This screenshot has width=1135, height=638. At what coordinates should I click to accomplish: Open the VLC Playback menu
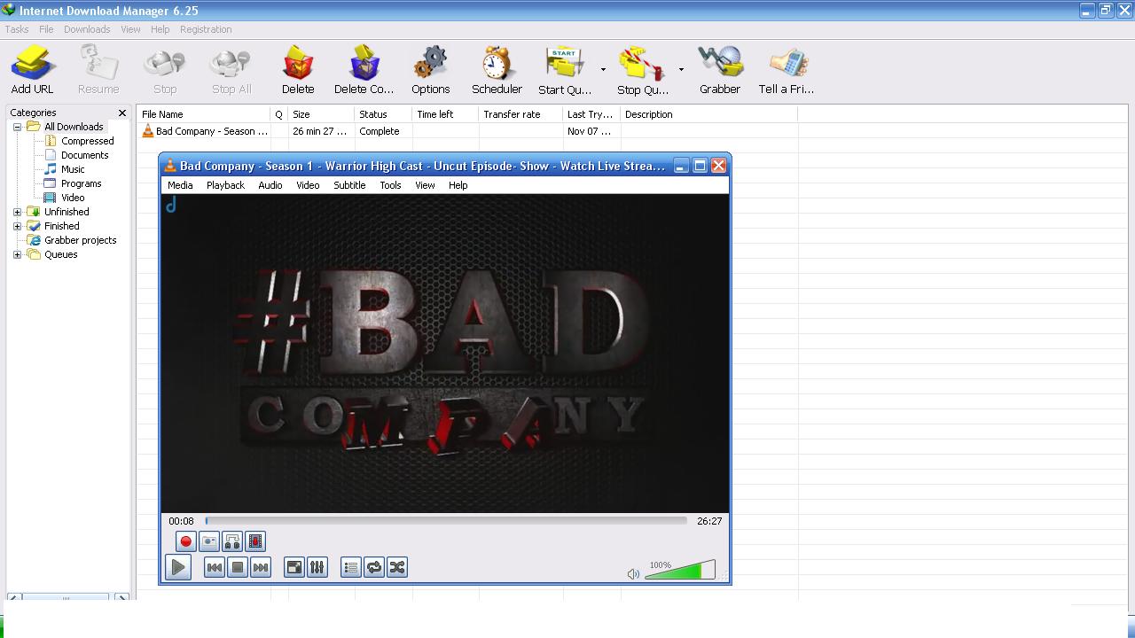pyautogui.click(x=225, y=185)
